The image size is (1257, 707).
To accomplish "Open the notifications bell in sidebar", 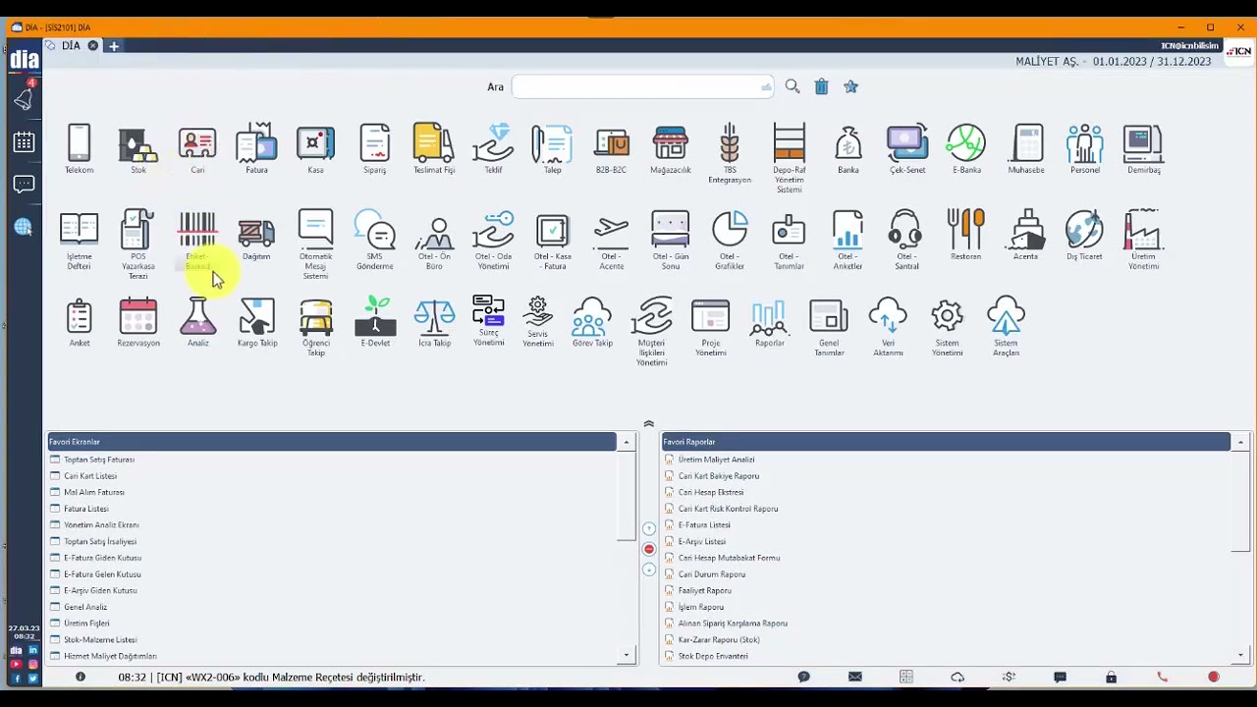I will click(24, 98).
